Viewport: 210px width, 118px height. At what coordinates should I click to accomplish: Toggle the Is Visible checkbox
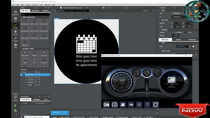[173, 32]
